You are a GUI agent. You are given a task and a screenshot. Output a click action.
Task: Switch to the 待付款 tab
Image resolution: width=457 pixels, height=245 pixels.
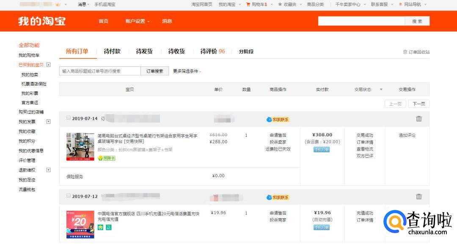click(112, 51)
